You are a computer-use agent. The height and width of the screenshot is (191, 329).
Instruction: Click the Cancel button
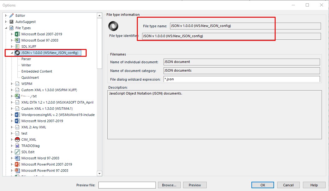coord(288,185)
